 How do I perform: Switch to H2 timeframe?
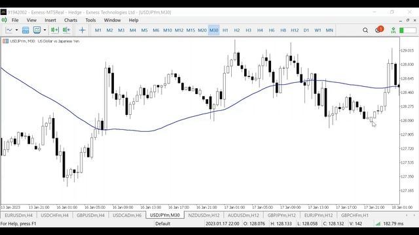coord(237,31)
